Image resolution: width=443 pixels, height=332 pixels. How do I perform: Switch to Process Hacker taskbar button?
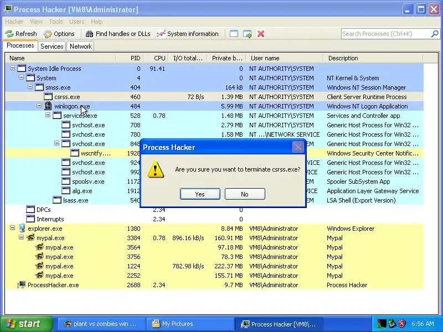279,324
